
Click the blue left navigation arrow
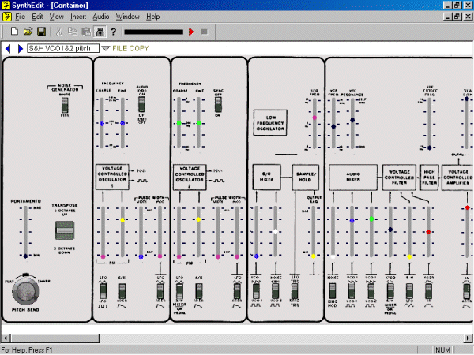[x=8, y=49]
